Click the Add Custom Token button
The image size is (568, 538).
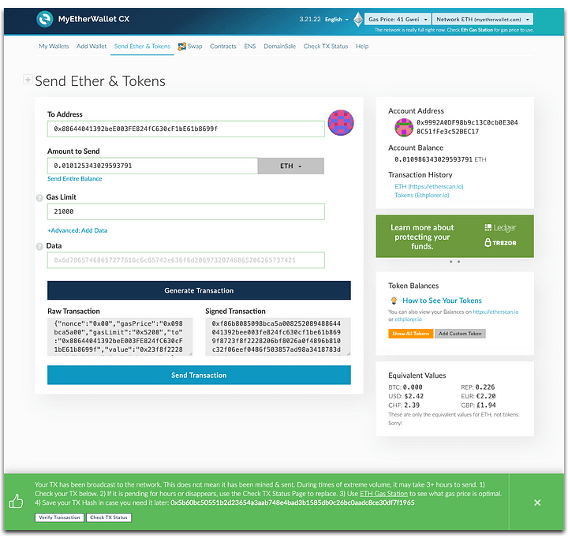(x=460, y=334)
